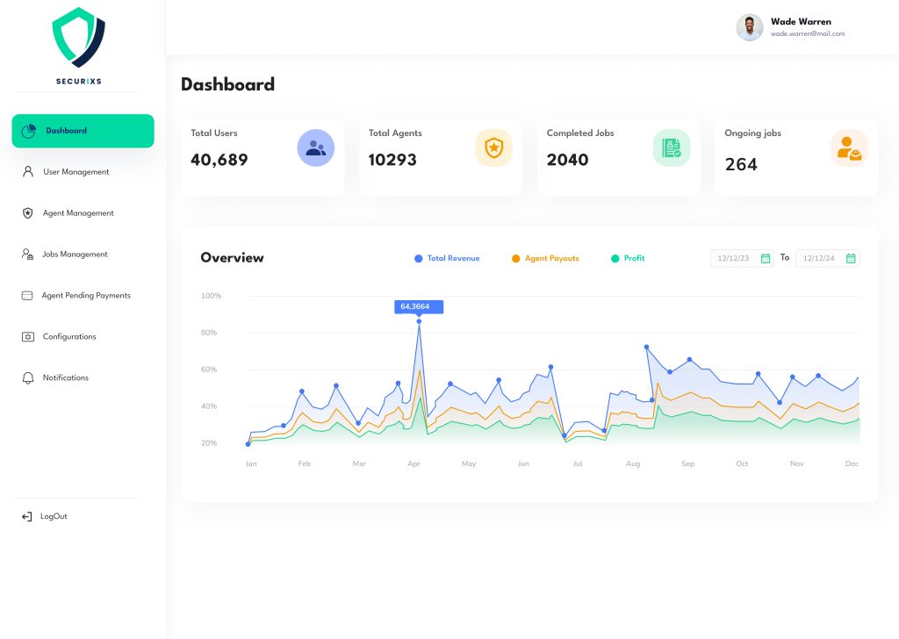Toggle the Total Revenue legend series
This screenshot has width=899, height=639.
coord(447,259)
